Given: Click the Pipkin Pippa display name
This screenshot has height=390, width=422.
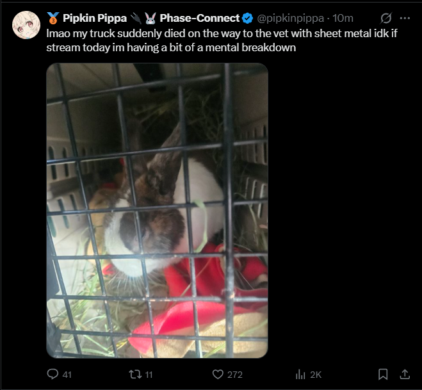Looking at the screenshot, I should (x=95, y=19).
